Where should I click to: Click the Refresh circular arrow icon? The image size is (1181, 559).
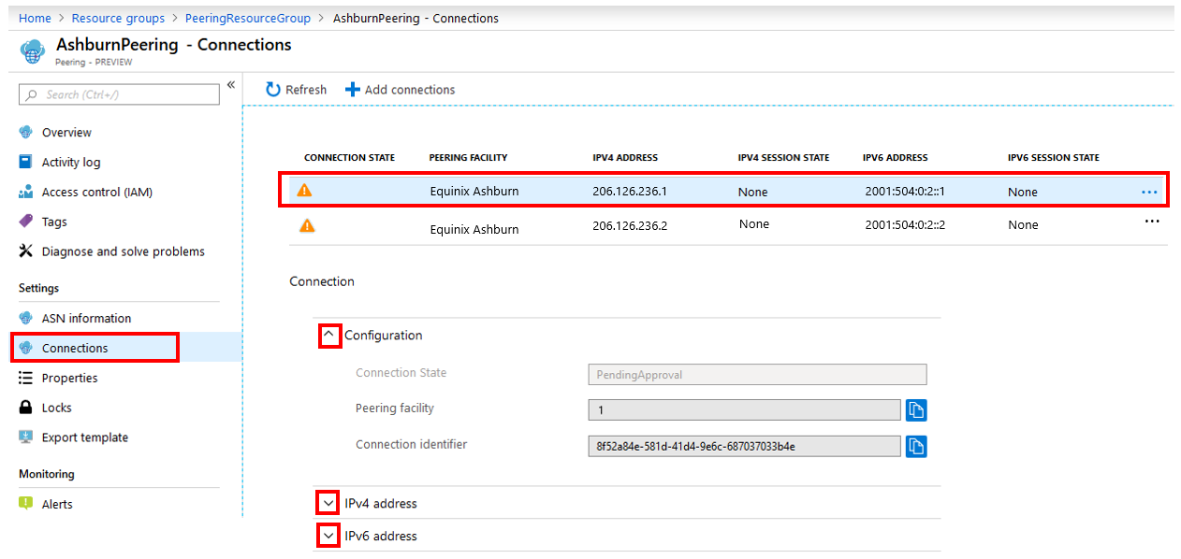pyautogui.click(x=273, y=90)
